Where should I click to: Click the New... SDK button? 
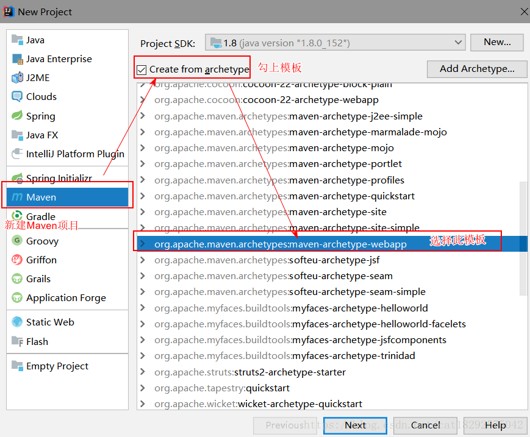click(497, 42)
